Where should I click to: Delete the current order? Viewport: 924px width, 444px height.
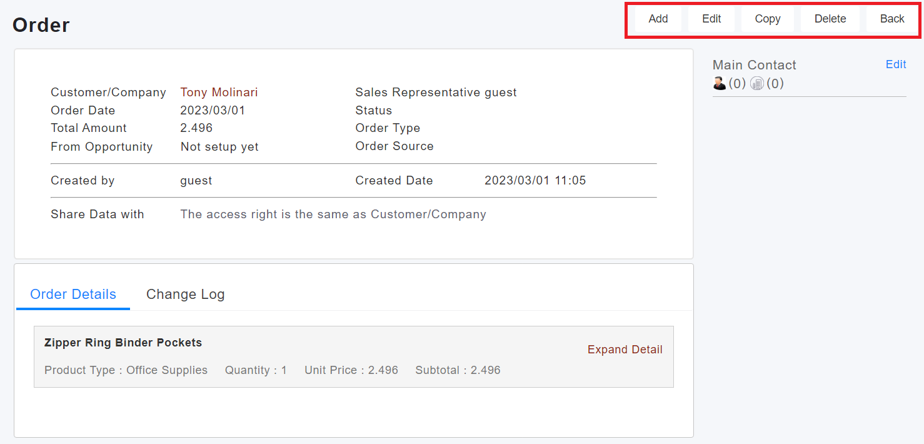(830, 19)
